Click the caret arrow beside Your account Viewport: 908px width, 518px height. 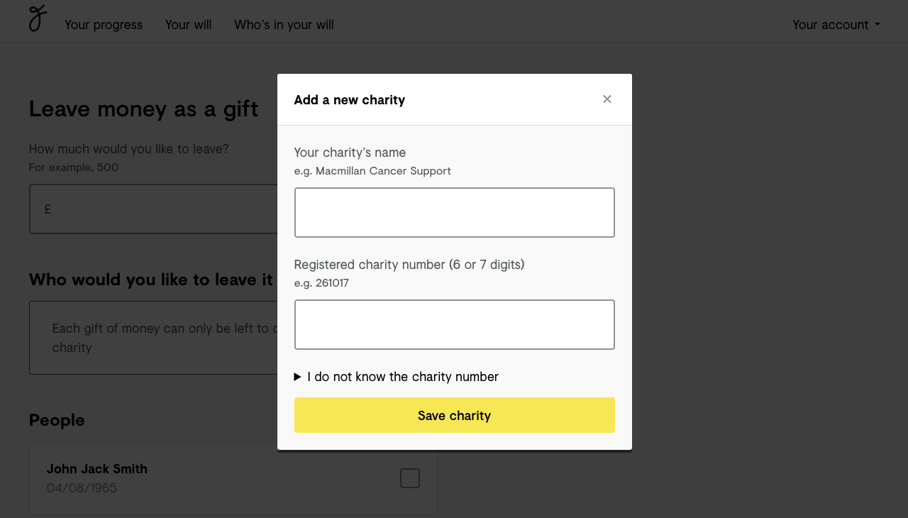click(878, 25)
